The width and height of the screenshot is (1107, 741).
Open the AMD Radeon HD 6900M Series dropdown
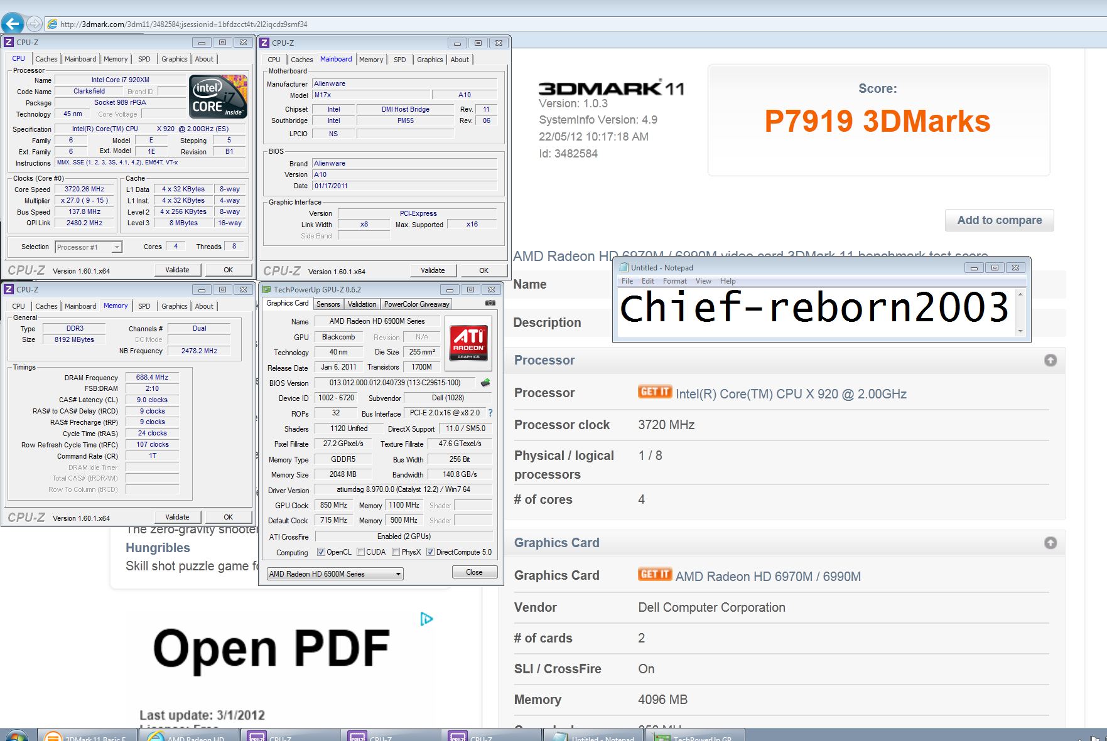coord(335,574)
